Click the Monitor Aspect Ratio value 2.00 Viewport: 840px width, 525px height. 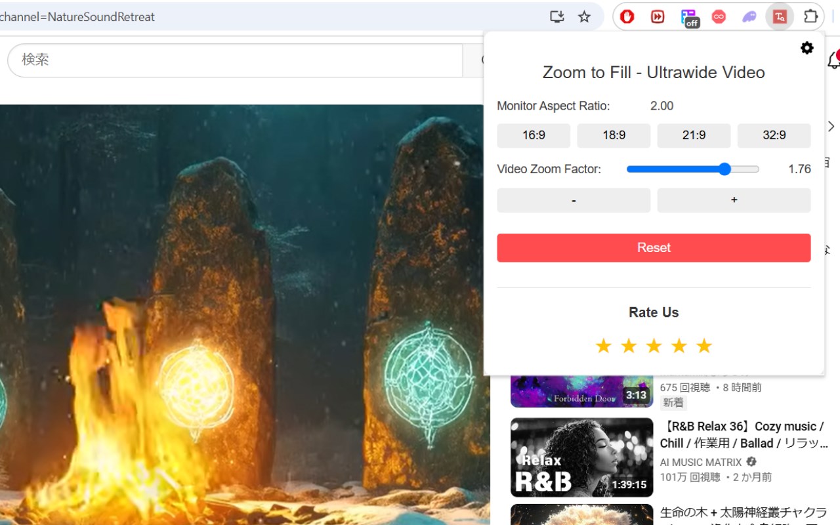661,106
